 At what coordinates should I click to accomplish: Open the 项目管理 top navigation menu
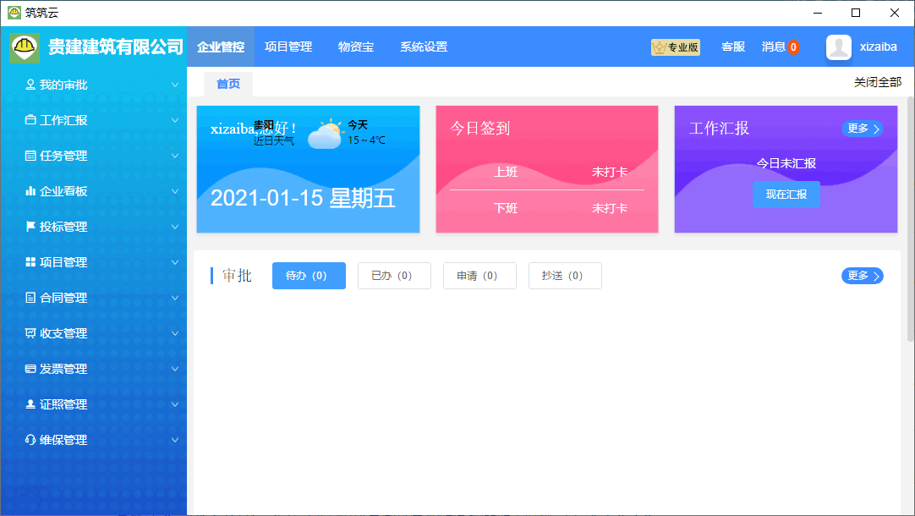click(288, 47)
